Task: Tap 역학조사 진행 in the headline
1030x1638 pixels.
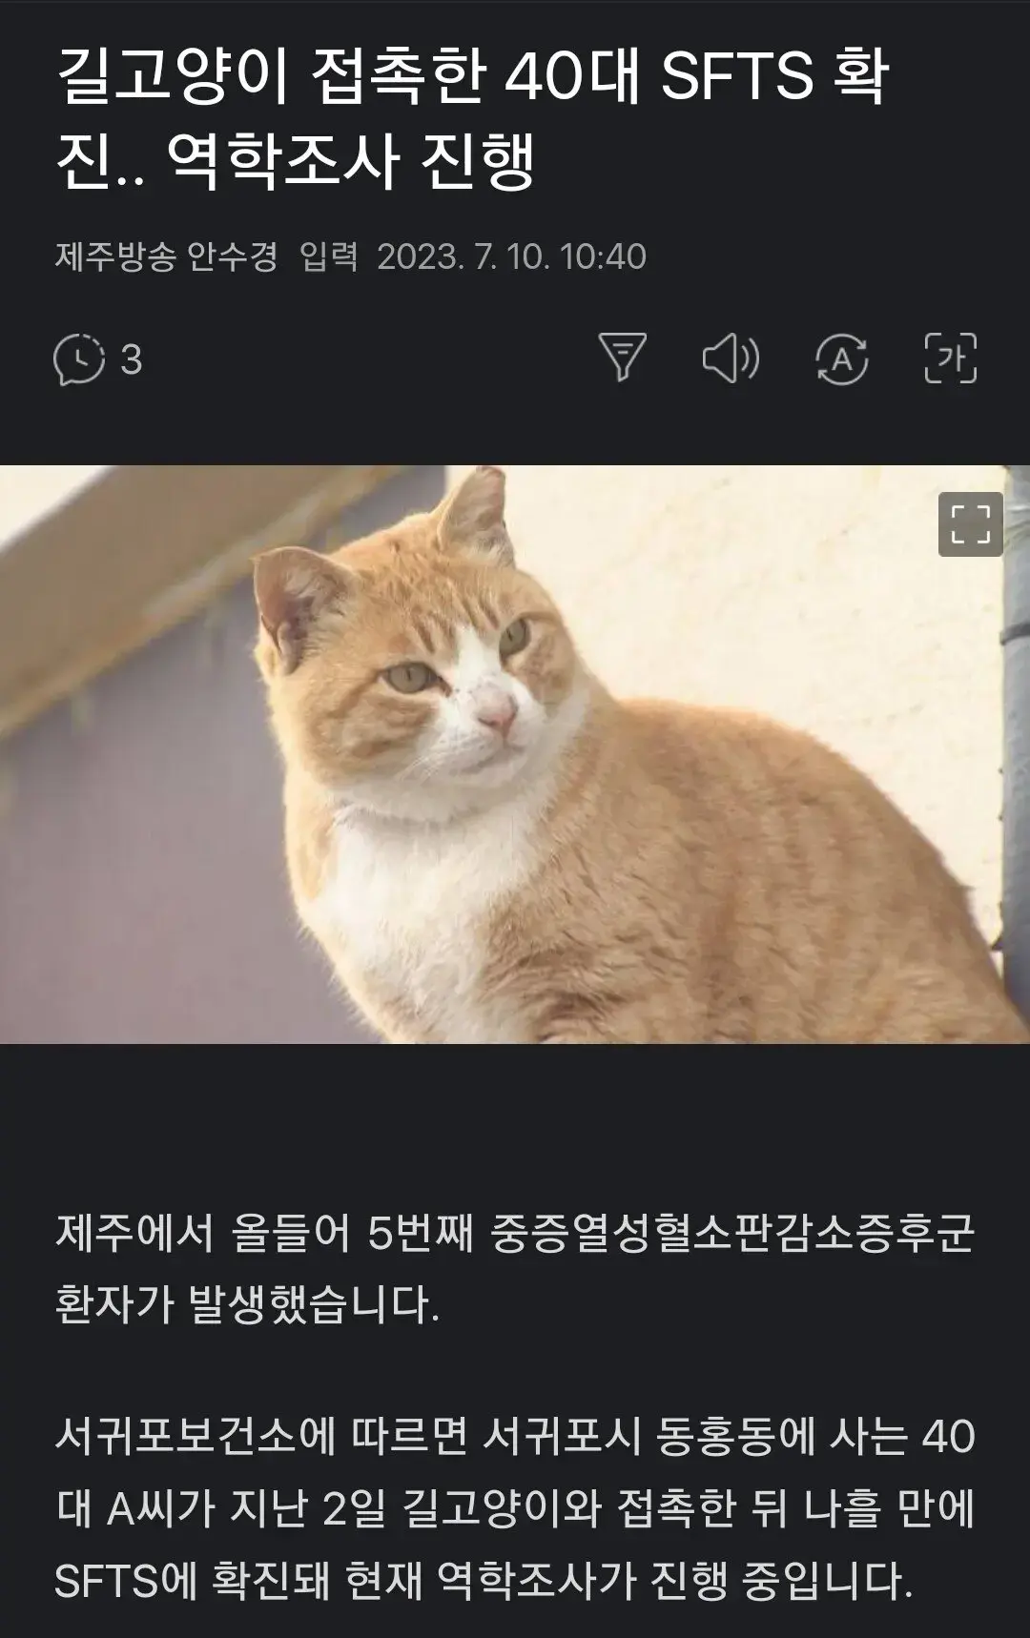Action: (x=350, y=161)
